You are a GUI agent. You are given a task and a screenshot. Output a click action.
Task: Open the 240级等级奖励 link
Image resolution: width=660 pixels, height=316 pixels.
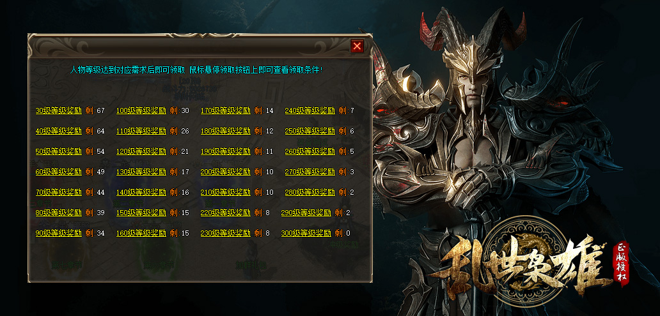coord(310,111)
